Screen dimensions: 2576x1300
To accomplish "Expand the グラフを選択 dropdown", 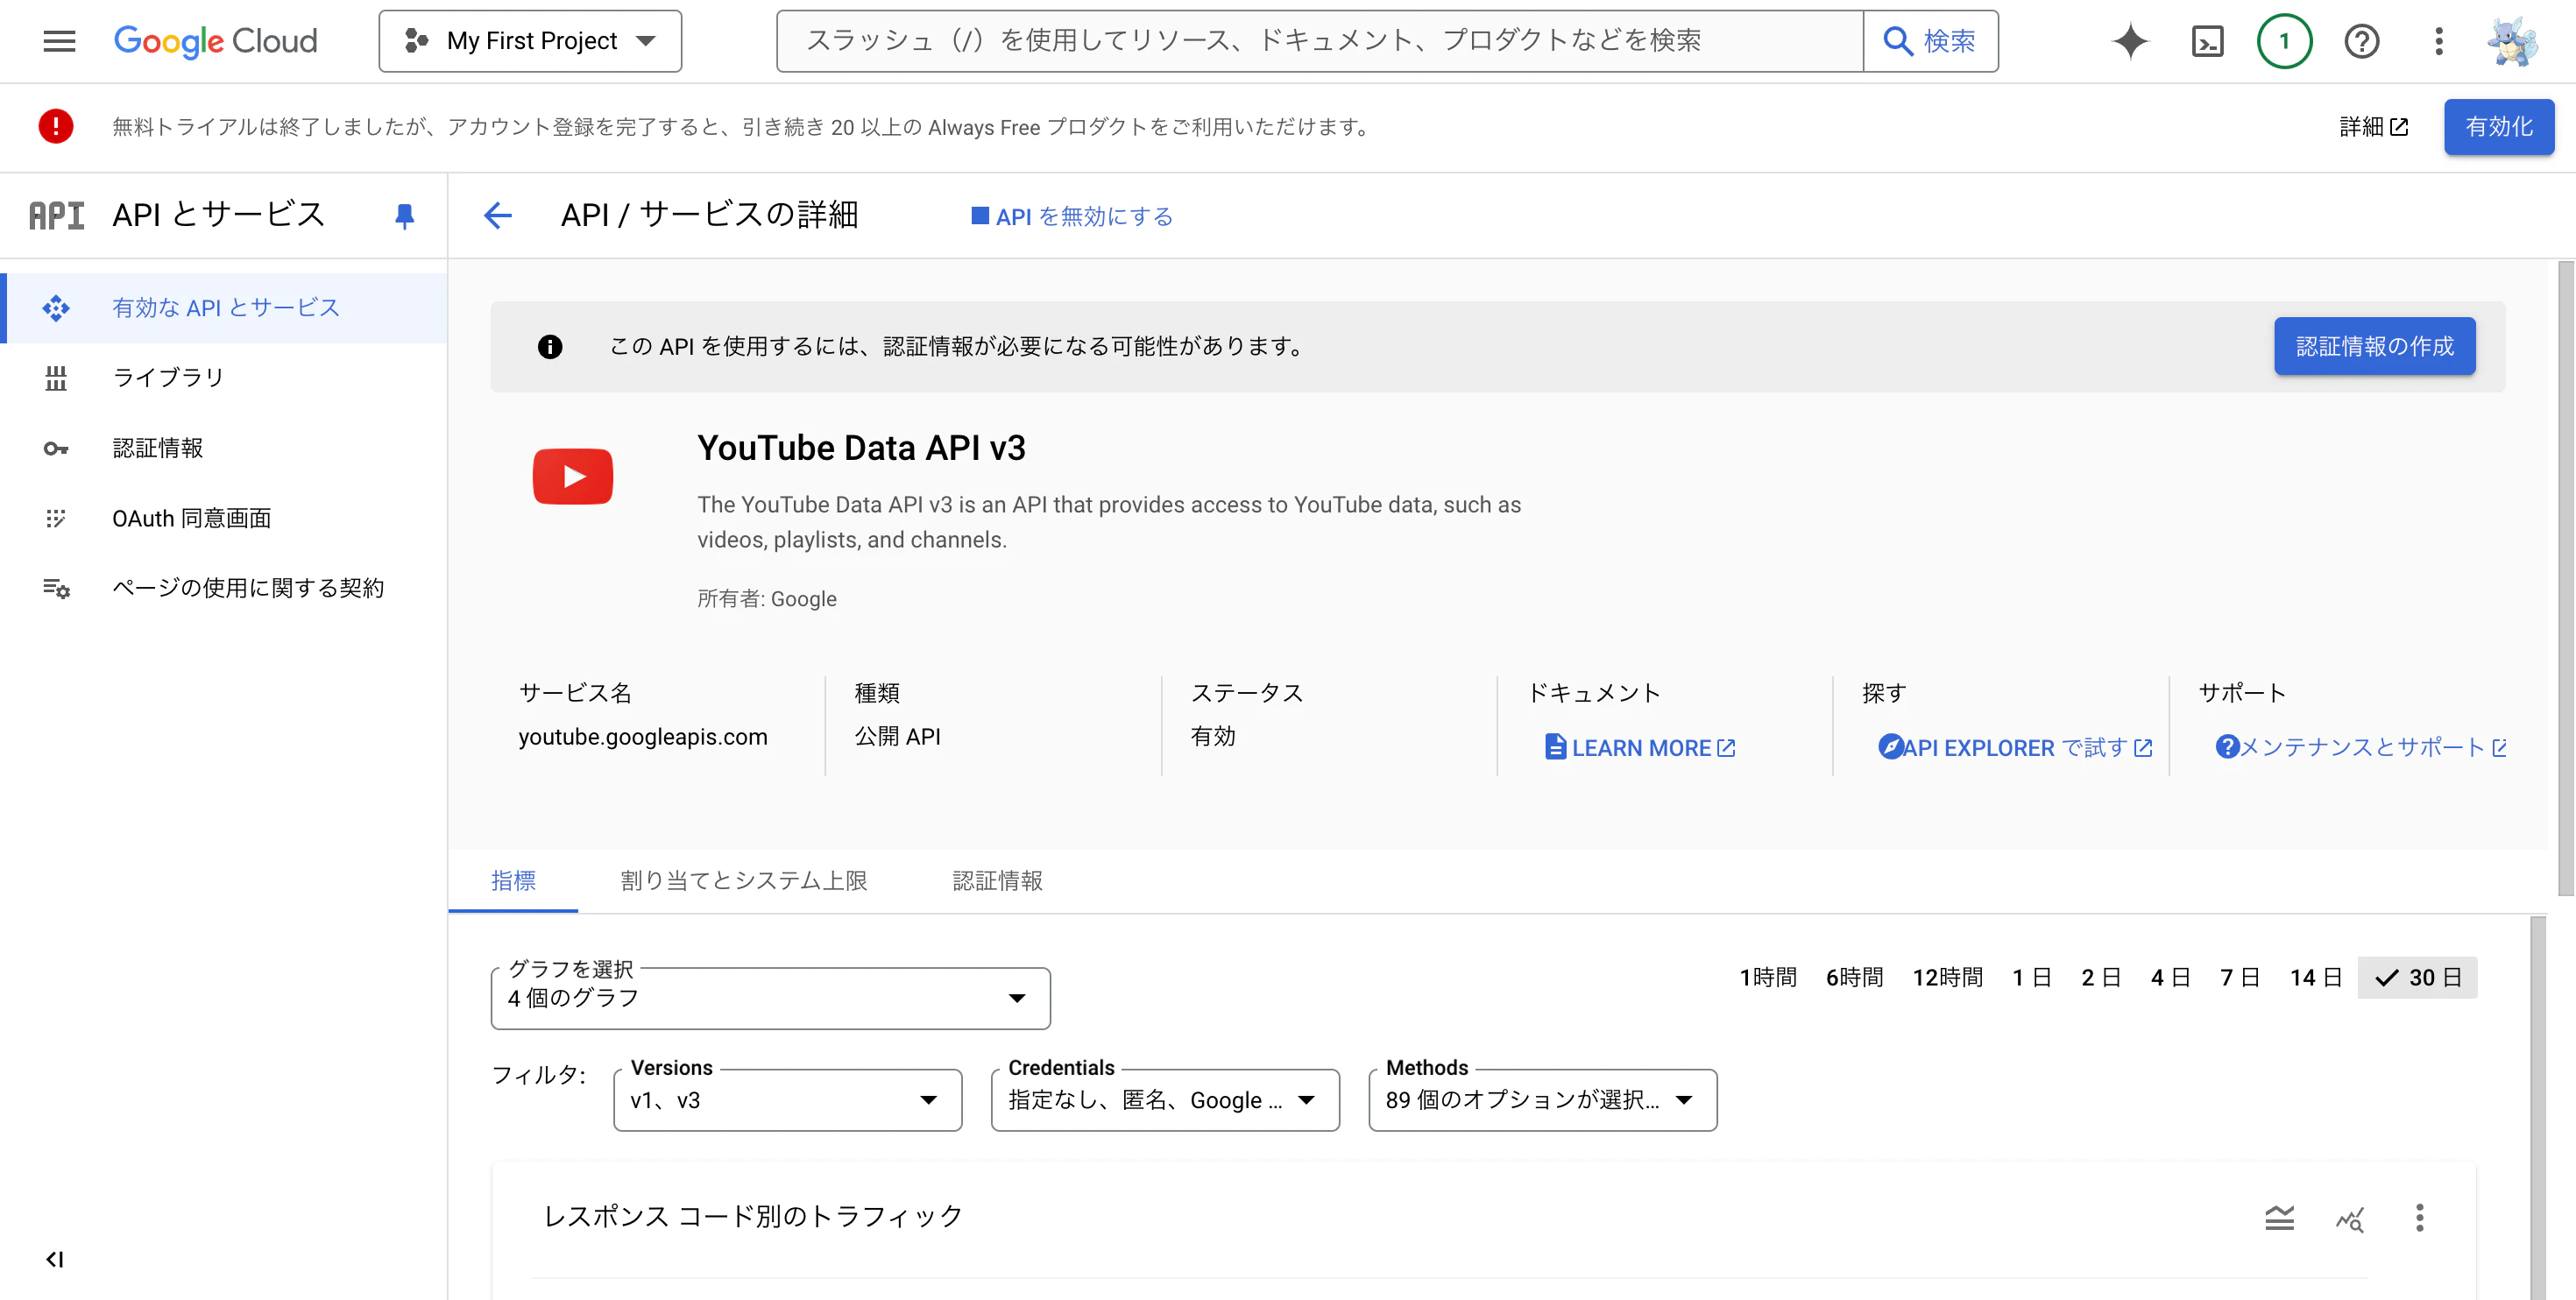I will coord(770,998).
